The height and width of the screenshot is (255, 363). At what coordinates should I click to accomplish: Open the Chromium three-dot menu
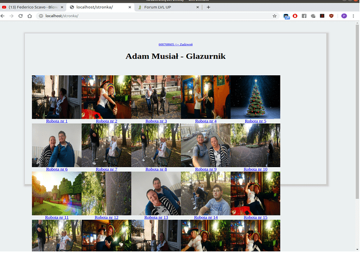[354, 16]
